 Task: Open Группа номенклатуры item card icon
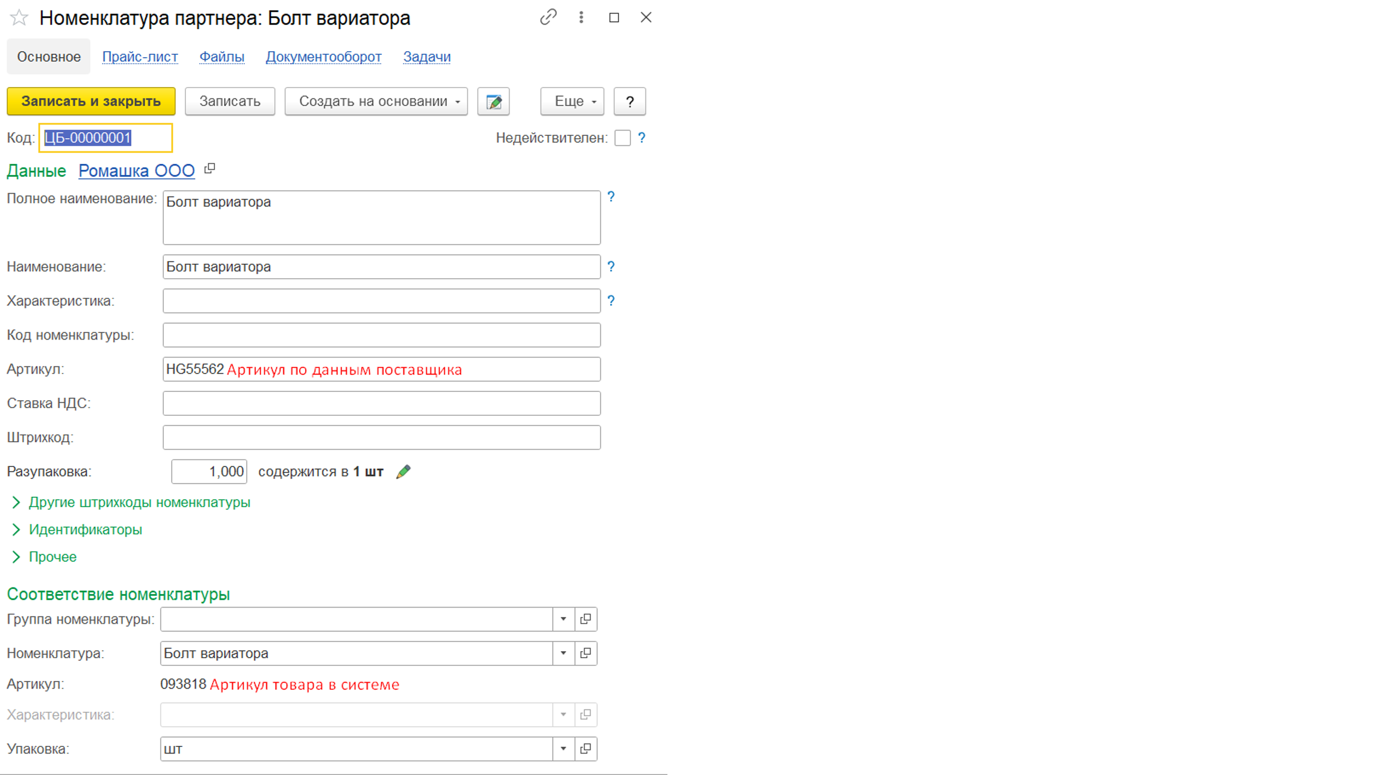click(x=586, y=619)
